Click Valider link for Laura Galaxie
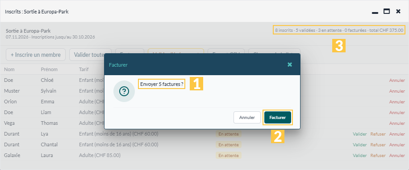Viewport: 409px width, 170px height. [x=360, y=155]
